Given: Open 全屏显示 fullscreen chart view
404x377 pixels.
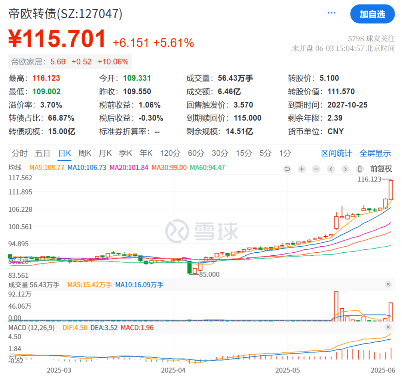Looking at the screenshot, I should [375, 153].
